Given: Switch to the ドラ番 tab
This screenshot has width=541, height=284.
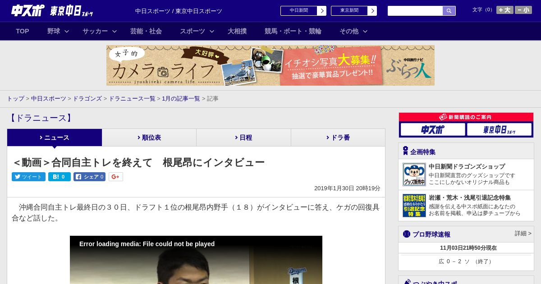Looking at the screenshot, I should point(338,137).
